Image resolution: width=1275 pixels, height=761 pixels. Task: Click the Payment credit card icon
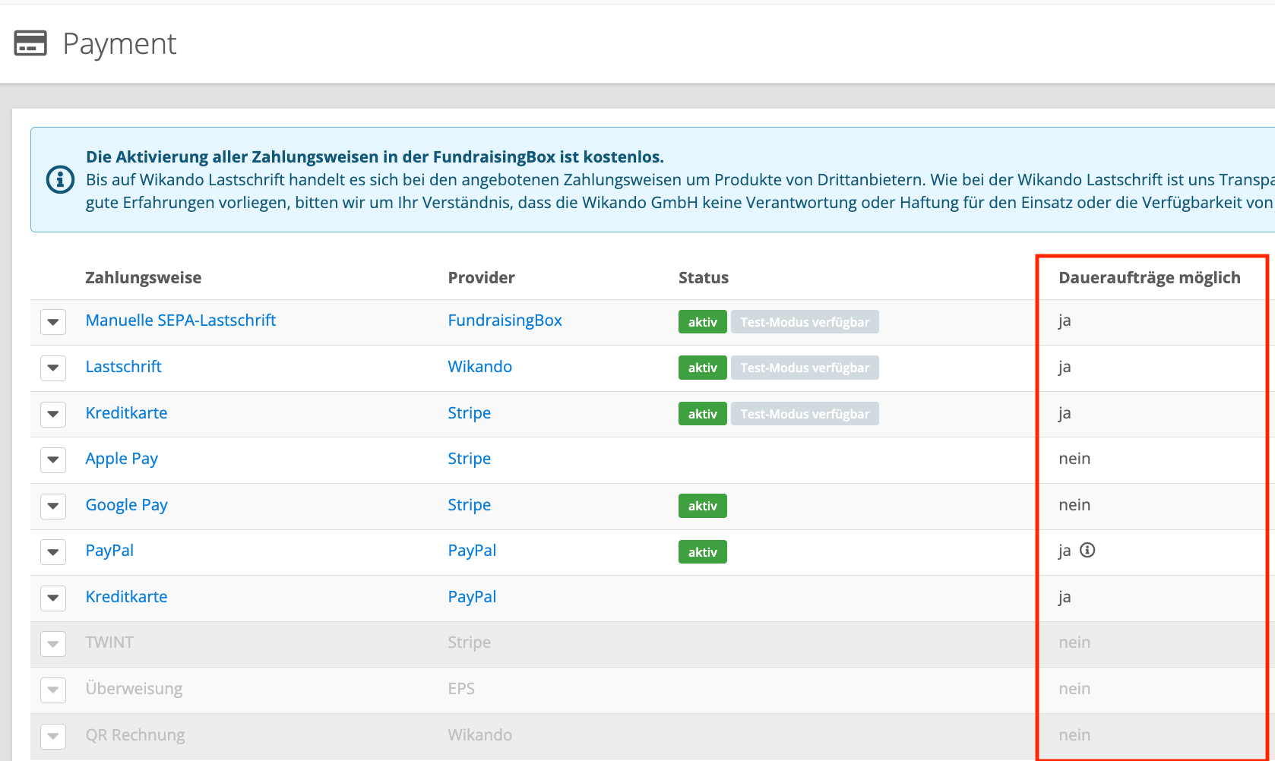[30, 43]
